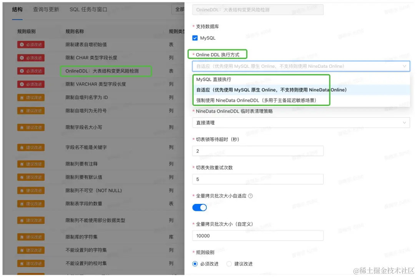
Task: Focus the 切表失败重试次数 field
Action: 258,179
